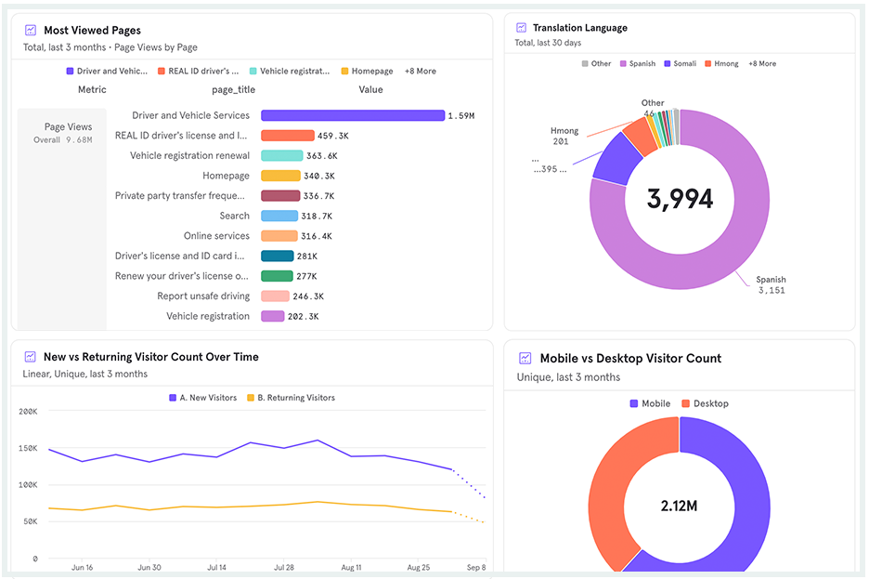
Task: Toggle B. Returning Visitors legend entry
Action: pos(291,398)
